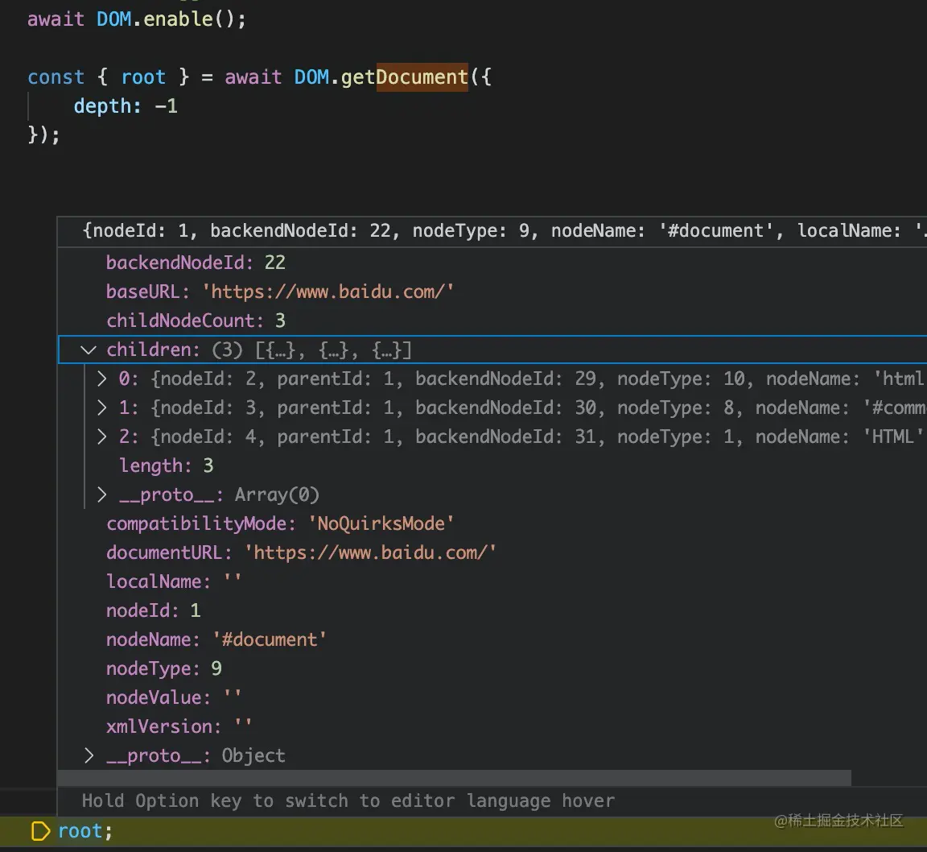Select the backendNodeId: 22 property row
This screenshot has width=927, height=852.
(492, 263)
